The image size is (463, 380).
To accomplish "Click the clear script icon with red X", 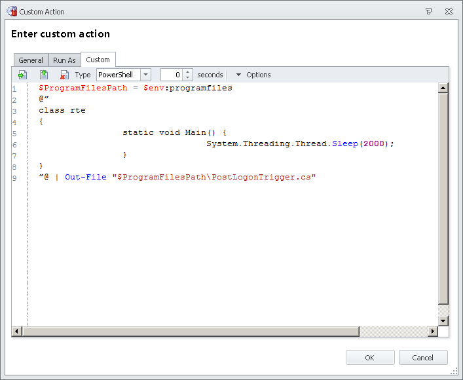I will click(64, 75).
